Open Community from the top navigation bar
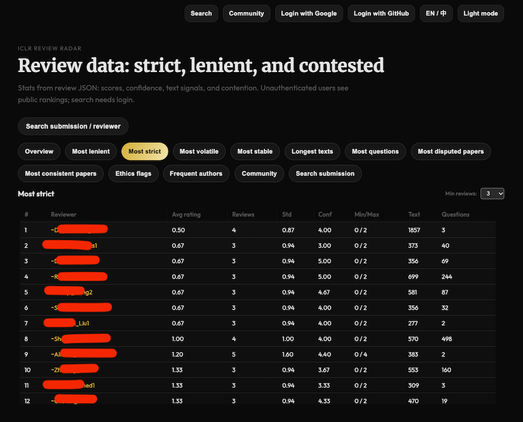This screenshot has height=422, width=523. point(246,13)
